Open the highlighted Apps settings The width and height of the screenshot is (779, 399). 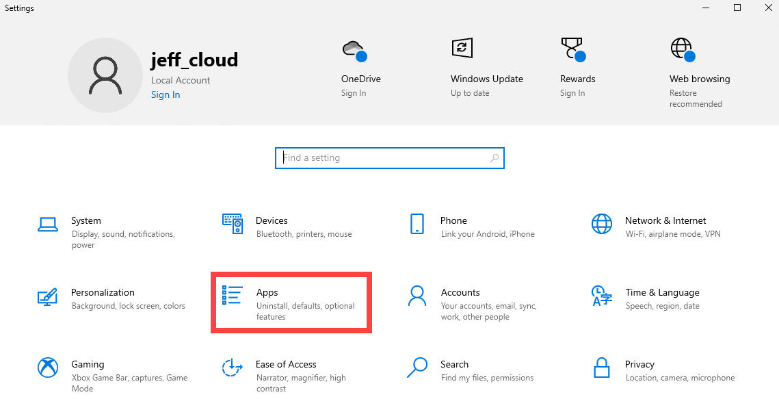pos(291,301)
